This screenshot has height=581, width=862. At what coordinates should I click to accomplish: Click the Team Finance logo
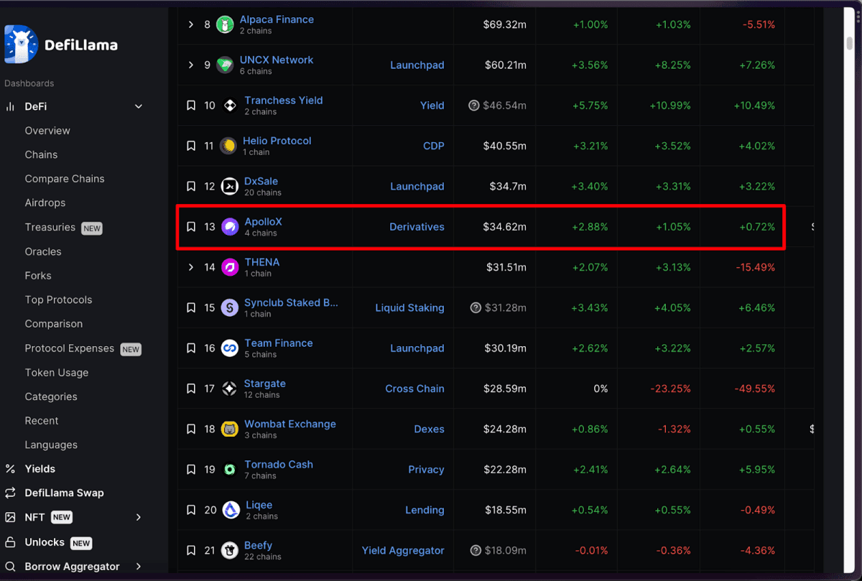pyautogui.click(x=230, y=348)
